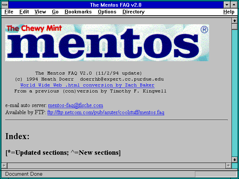Image resolution: width=239 pixels, height=179 pixels.
Task: Open the View menu
Action: (40, 12)
